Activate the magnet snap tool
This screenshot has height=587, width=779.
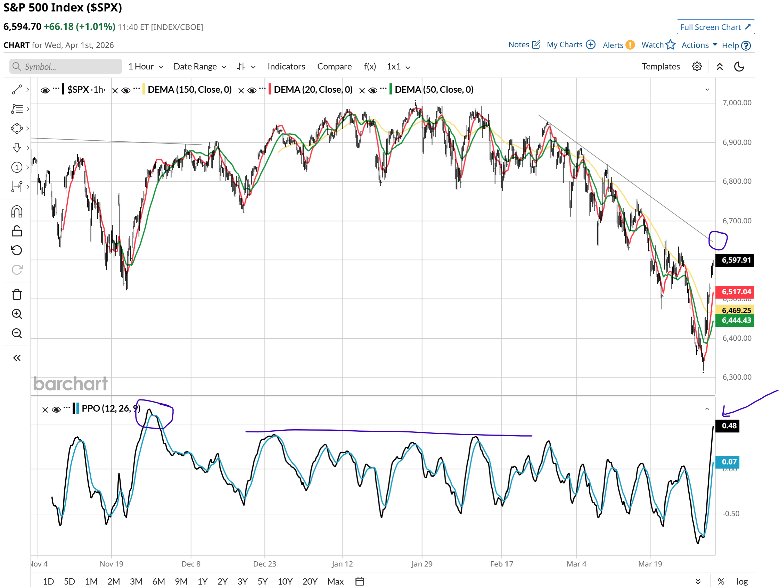(17, 212)
